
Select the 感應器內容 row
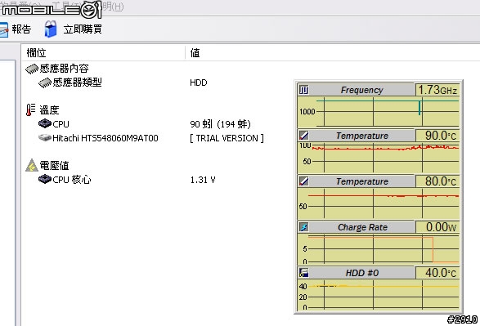tap(57, 69)
